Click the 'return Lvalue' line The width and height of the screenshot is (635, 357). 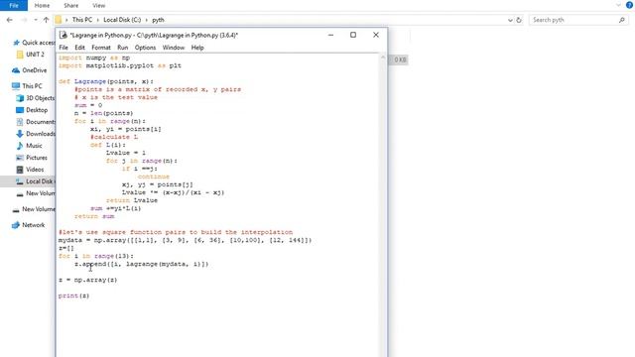point(132,200)
